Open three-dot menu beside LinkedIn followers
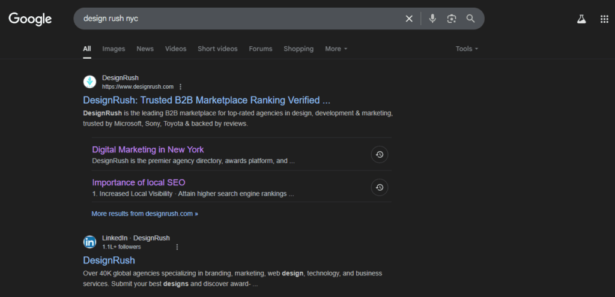Screen dimensions: 615x297 point(177,247)
